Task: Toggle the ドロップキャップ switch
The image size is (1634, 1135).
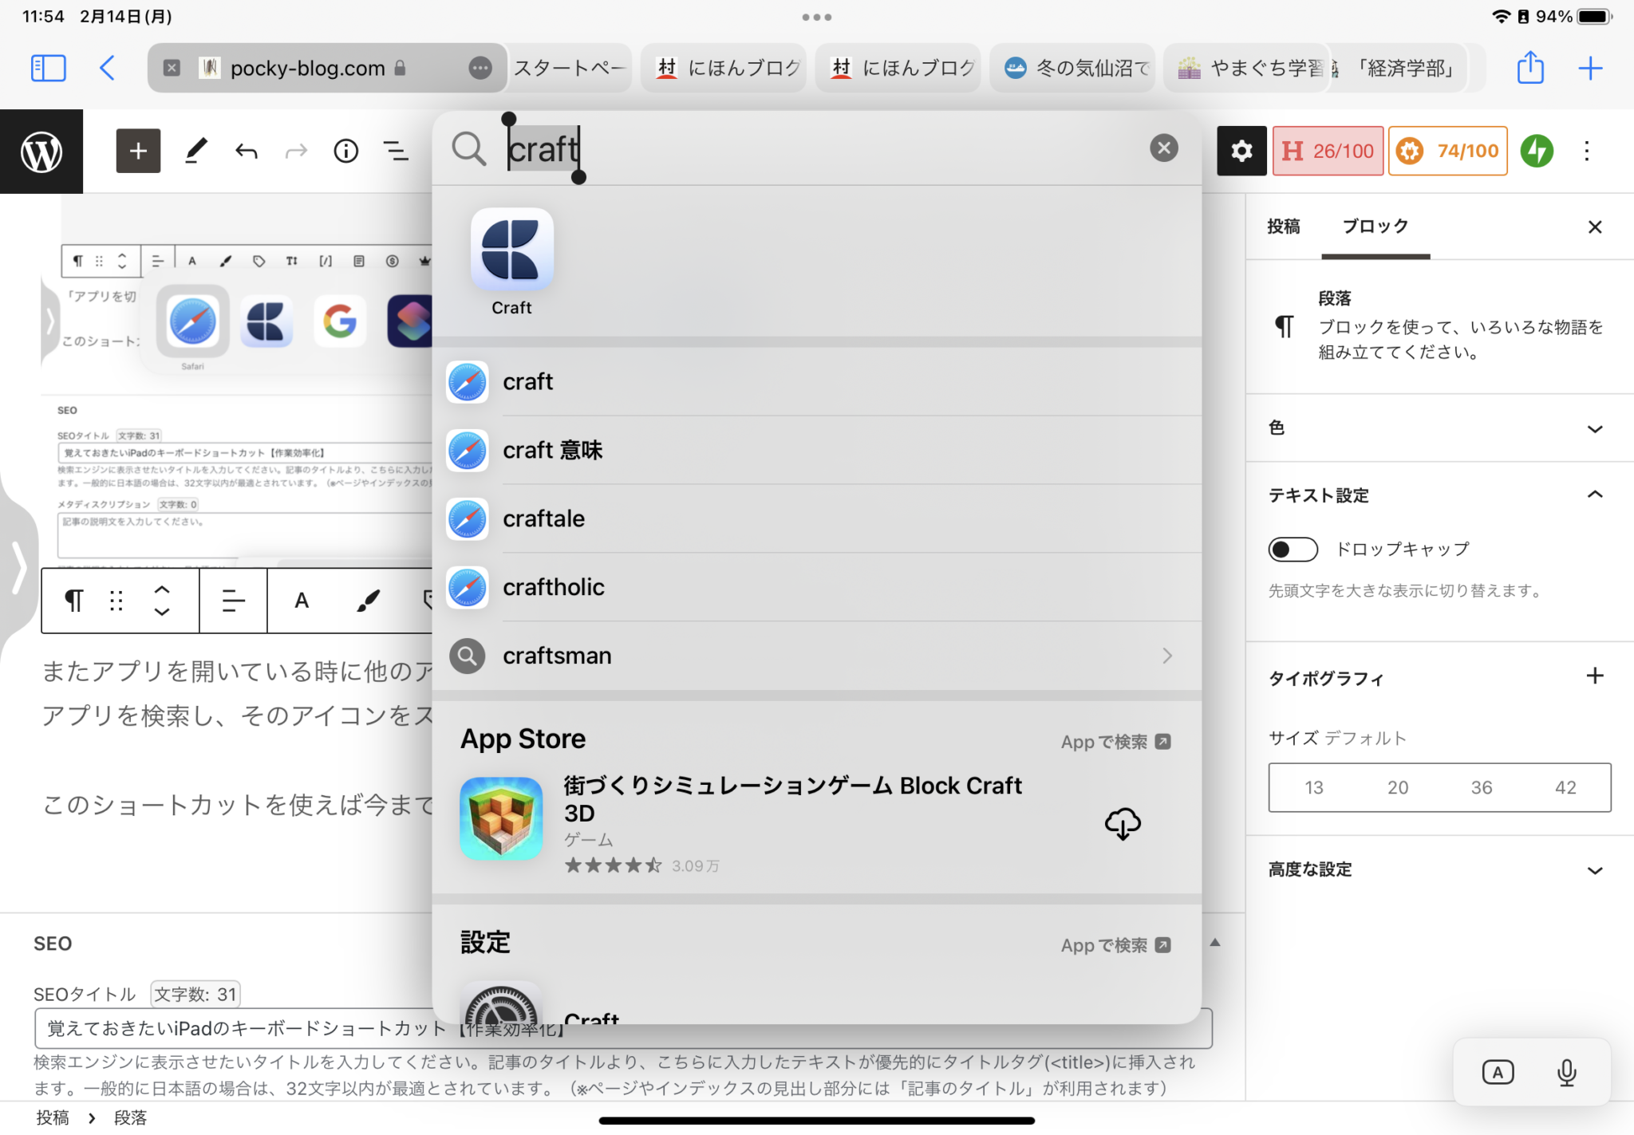Action: [1293, 549]
